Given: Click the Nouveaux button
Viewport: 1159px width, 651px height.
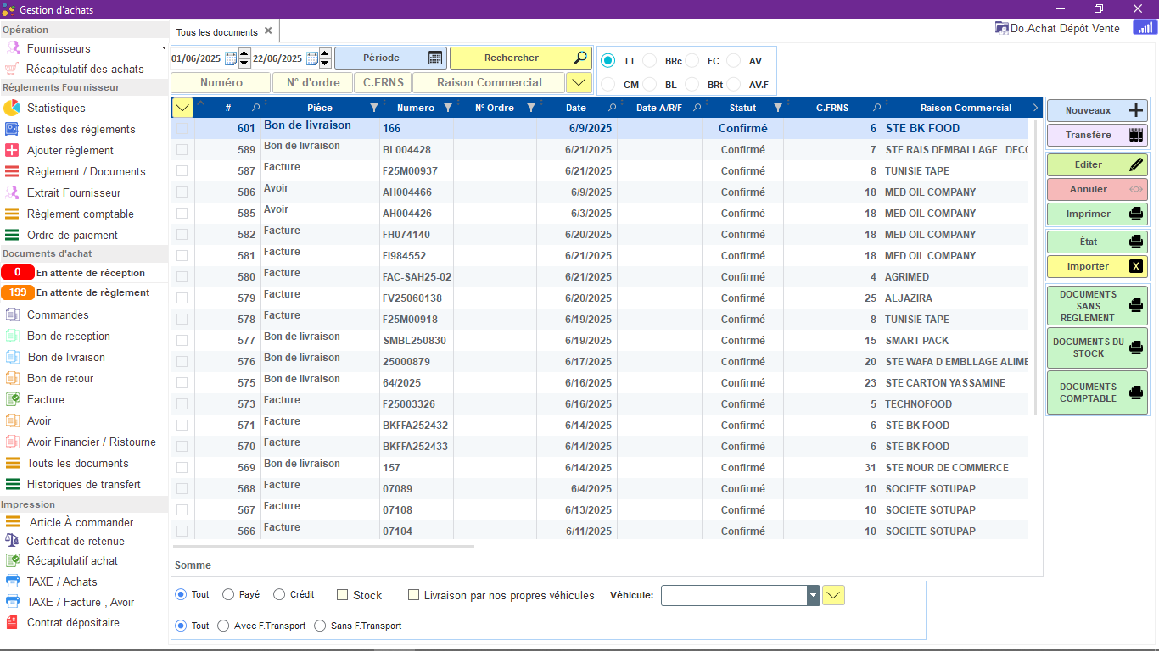Looking at the screenshot, I should click(x=1097, y=110).
